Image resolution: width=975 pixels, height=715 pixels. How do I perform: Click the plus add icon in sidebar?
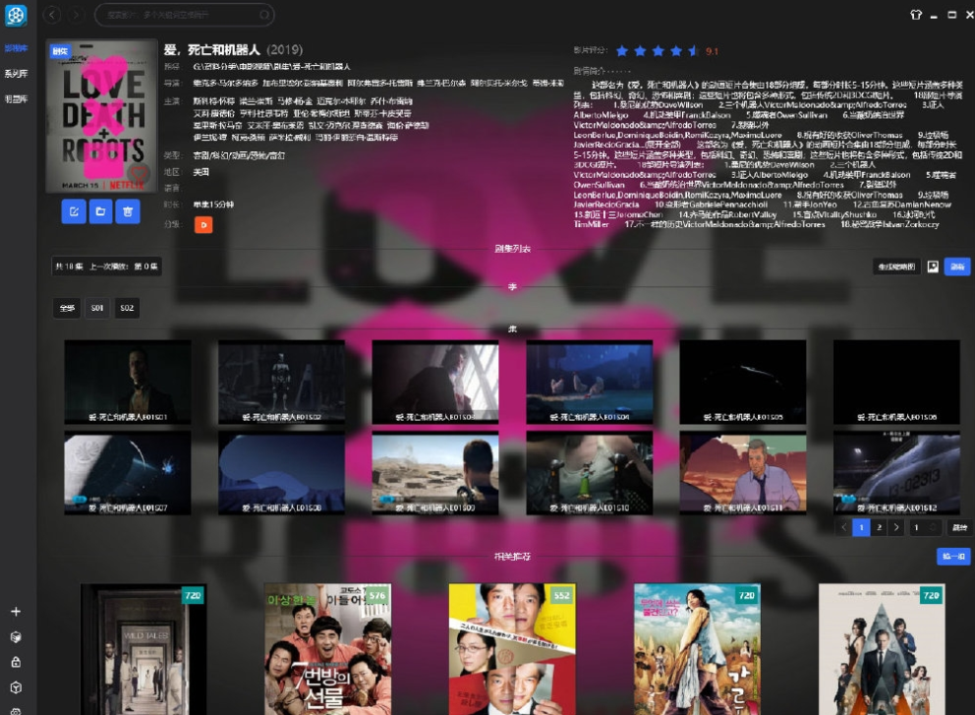pyautogui.click(x=16, y=611)
